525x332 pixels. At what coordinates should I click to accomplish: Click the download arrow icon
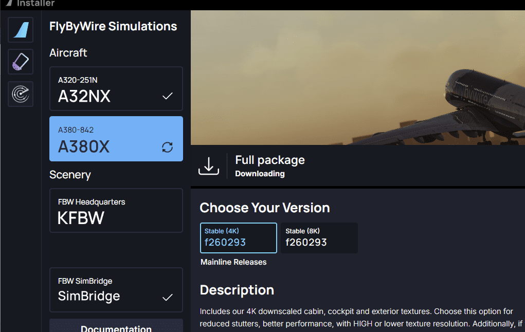[x=209, y=166]
